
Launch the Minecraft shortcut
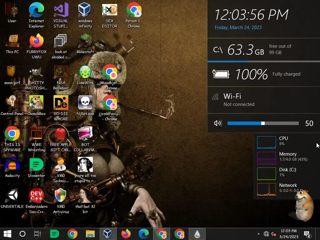click(x=85, y=44)
